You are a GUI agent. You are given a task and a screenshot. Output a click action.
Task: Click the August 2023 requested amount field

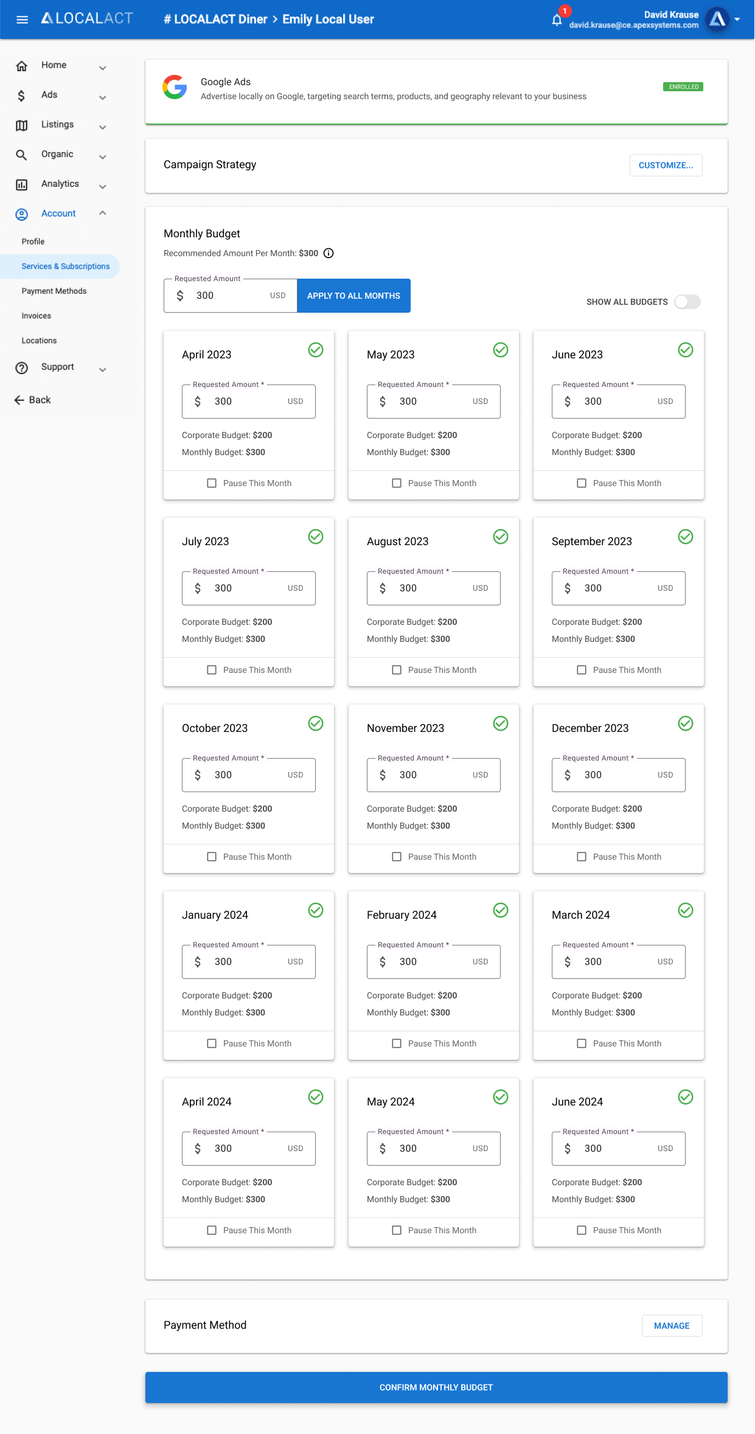(434, 588)
